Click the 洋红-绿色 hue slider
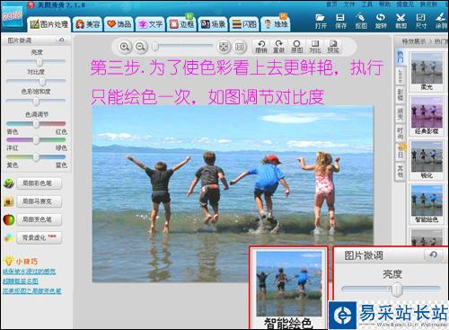The width and height of the screenshot is (449, 330). coord(36,140)
